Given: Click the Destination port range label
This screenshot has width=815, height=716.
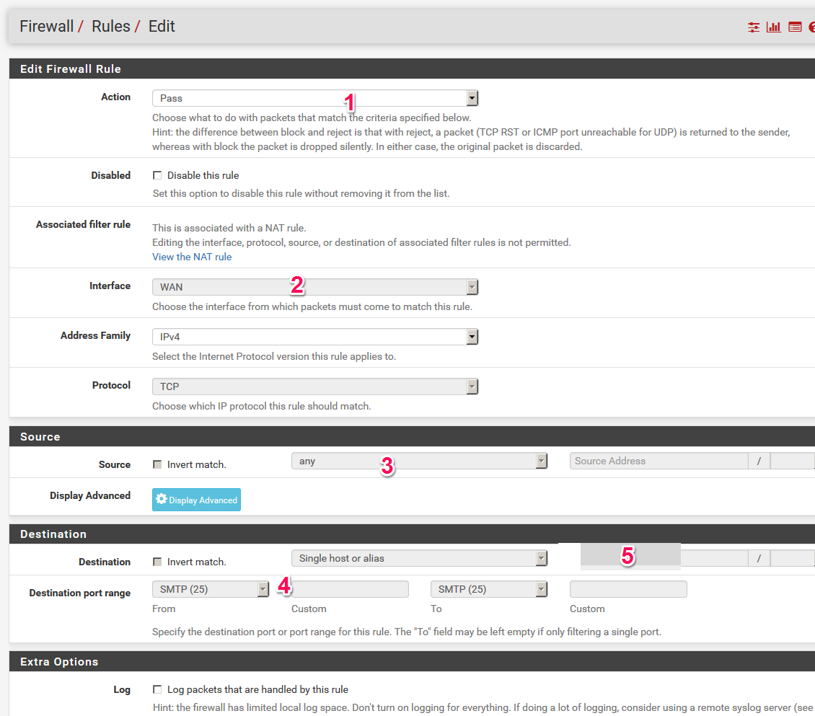Looking at the screenshot, I should pos(79,593).
